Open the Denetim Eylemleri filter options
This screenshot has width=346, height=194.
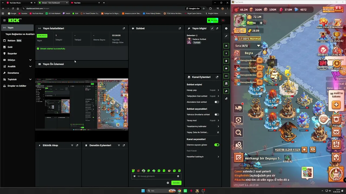[x=119, y=145]
